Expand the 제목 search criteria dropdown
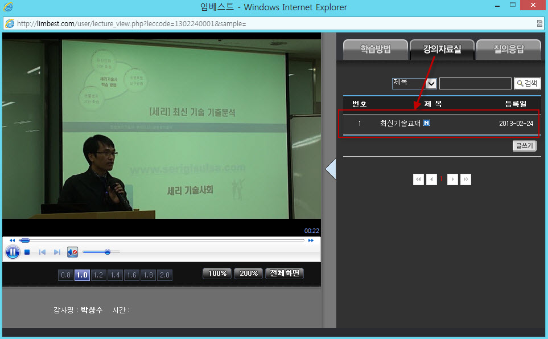Viewport: 548px width, 339px height. pyautogui.click(x=414, y=83)
